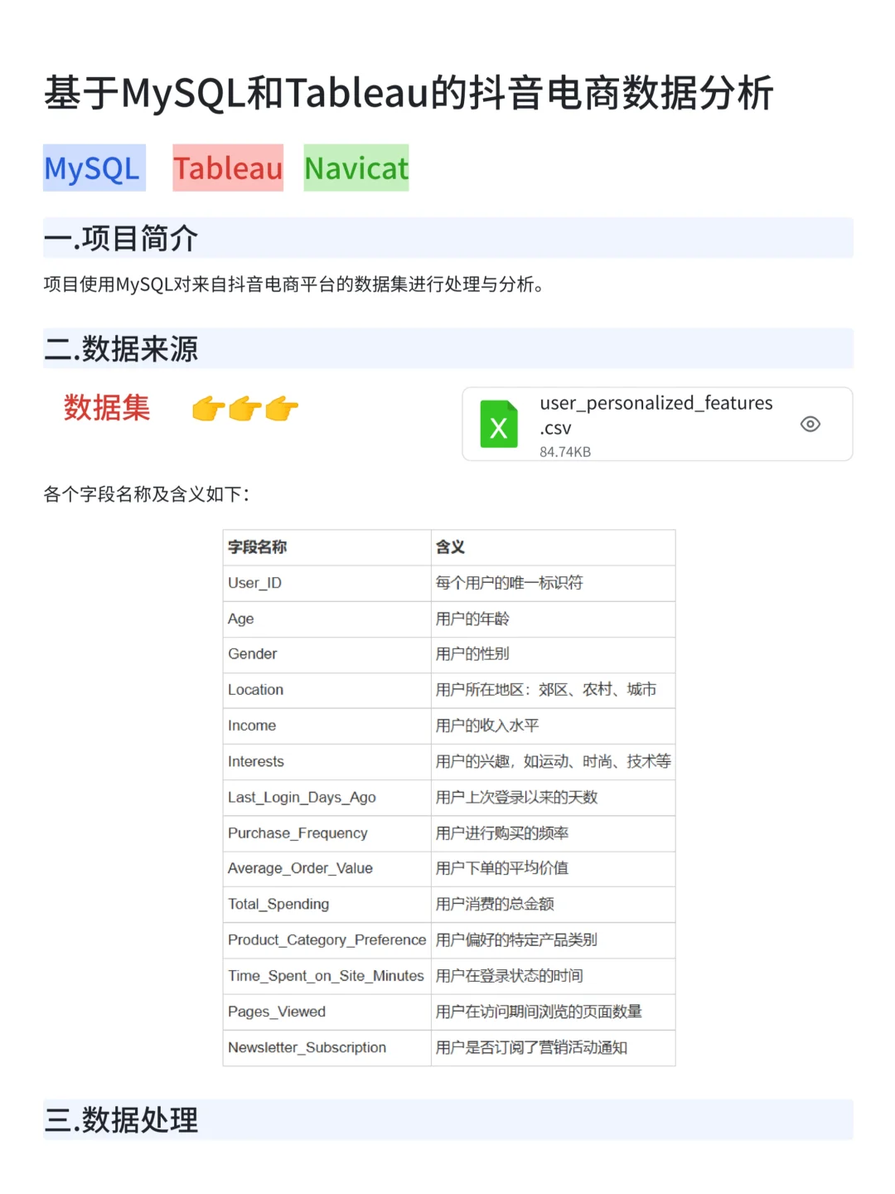Select the Pages_Viewed cell
The image size is (895, 1194).
tap(327, 1012)
